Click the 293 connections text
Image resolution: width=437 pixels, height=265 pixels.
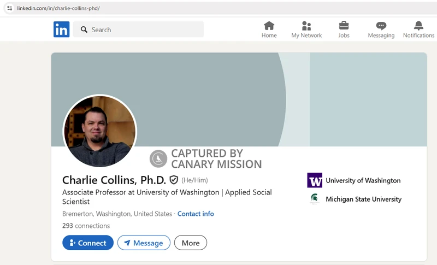coord(86,226)
